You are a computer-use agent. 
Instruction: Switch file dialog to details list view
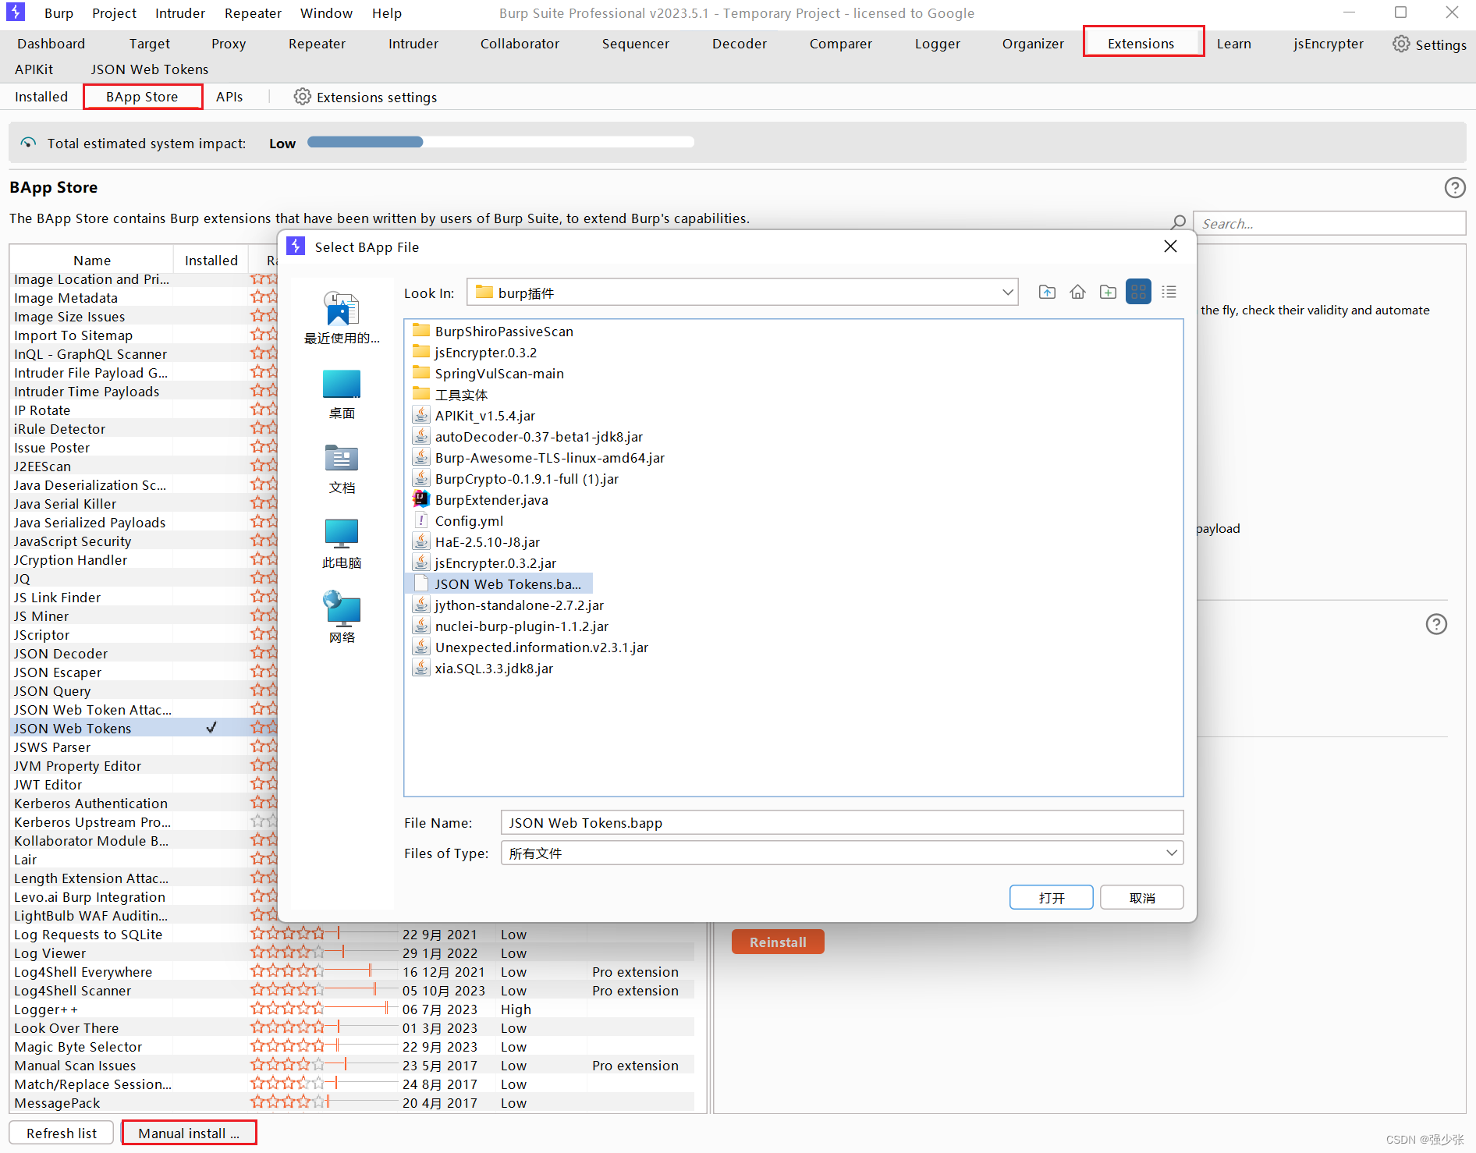(1169, 293)
